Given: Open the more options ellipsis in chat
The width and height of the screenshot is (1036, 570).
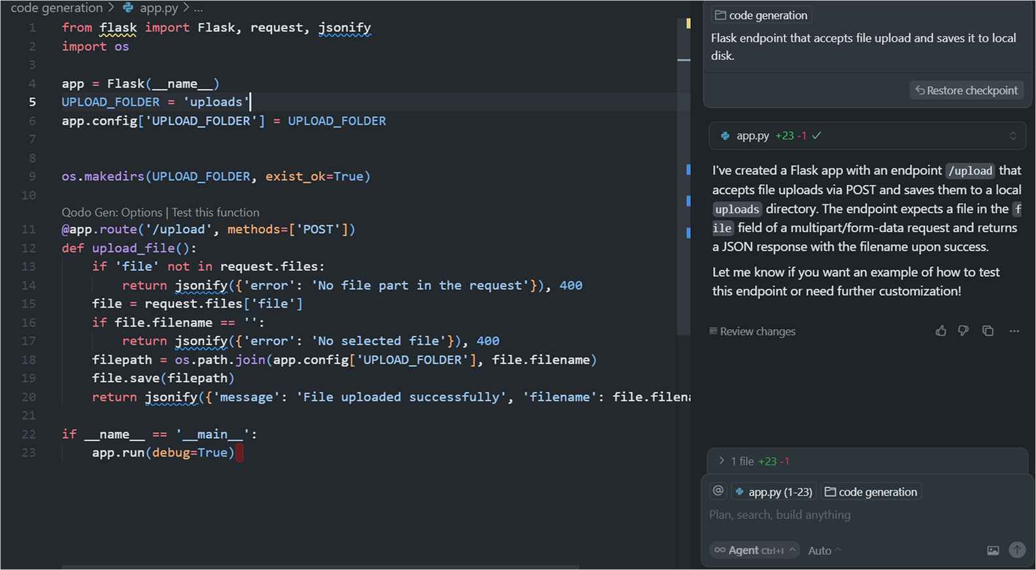Looking at the screenshot, I should 1014,331.
